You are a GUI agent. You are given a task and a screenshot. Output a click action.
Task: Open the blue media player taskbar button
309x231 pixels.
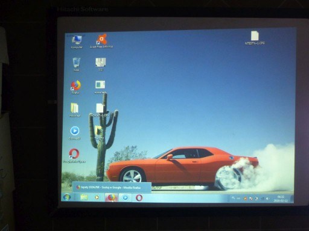click(125, 198)
